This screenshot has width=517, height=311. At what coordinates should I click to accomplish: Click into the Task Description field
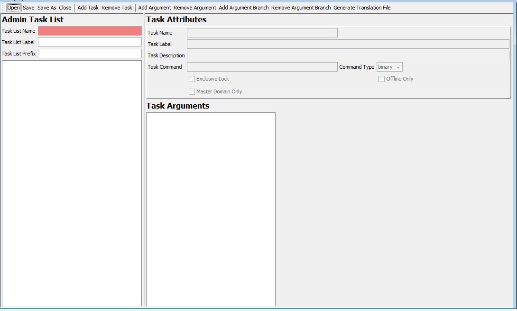348,55
